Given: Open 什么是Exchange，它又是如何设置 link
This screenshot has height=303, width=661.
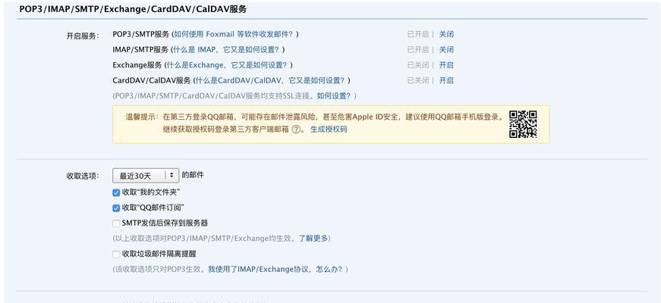Looking at the screenshot, I should point(228,65).
